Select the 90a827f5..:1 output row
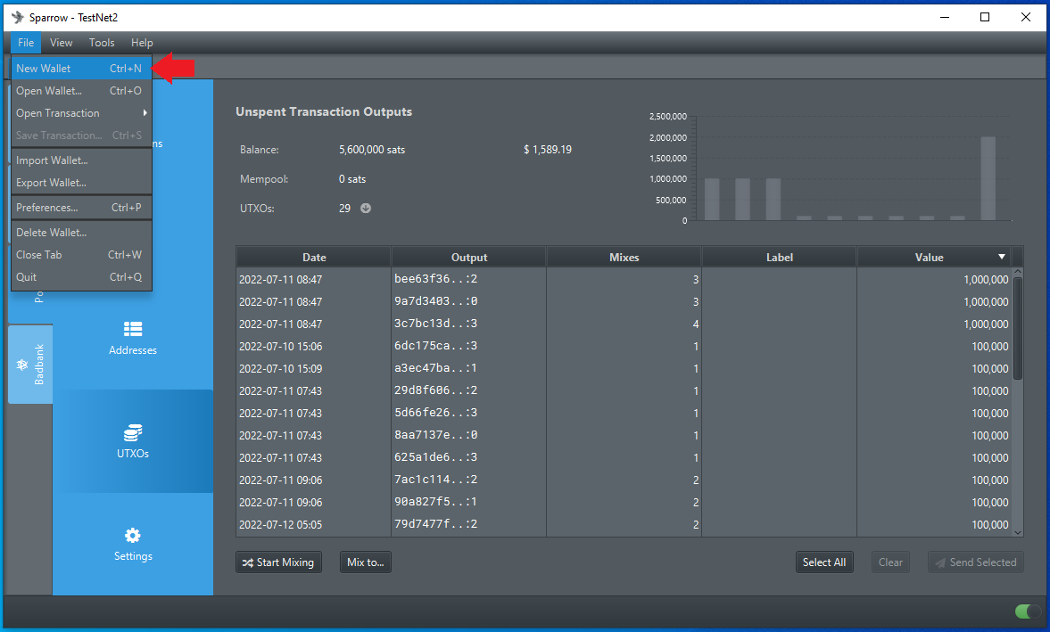This screenshot has height=632, width=1050. pyautogui.click(x=624, y=502)
